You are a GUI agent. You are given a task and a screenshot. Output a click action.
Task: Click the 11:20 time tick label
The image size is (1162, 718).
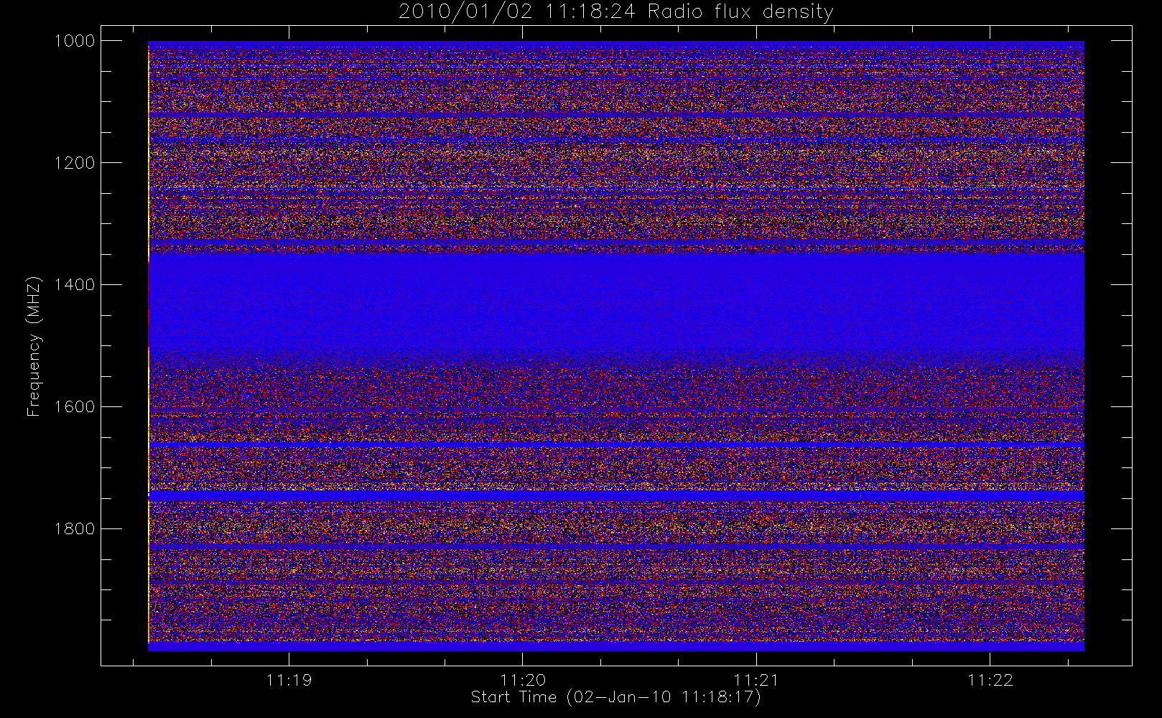pos(523,680)
